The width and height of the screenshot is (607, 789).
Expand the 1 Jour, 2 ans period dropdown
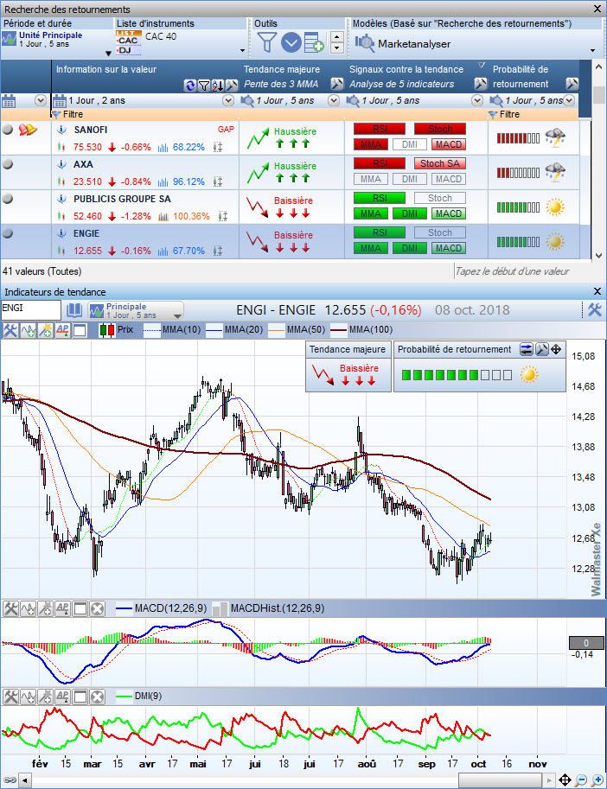[228, 100]
